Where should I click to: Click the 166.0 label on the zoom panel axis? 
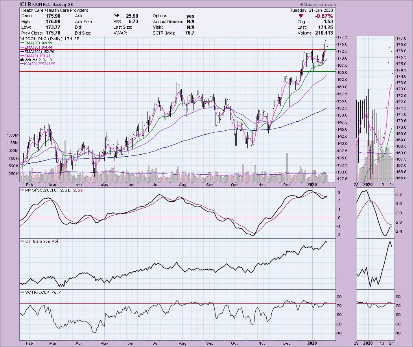[x=402, y=178]
